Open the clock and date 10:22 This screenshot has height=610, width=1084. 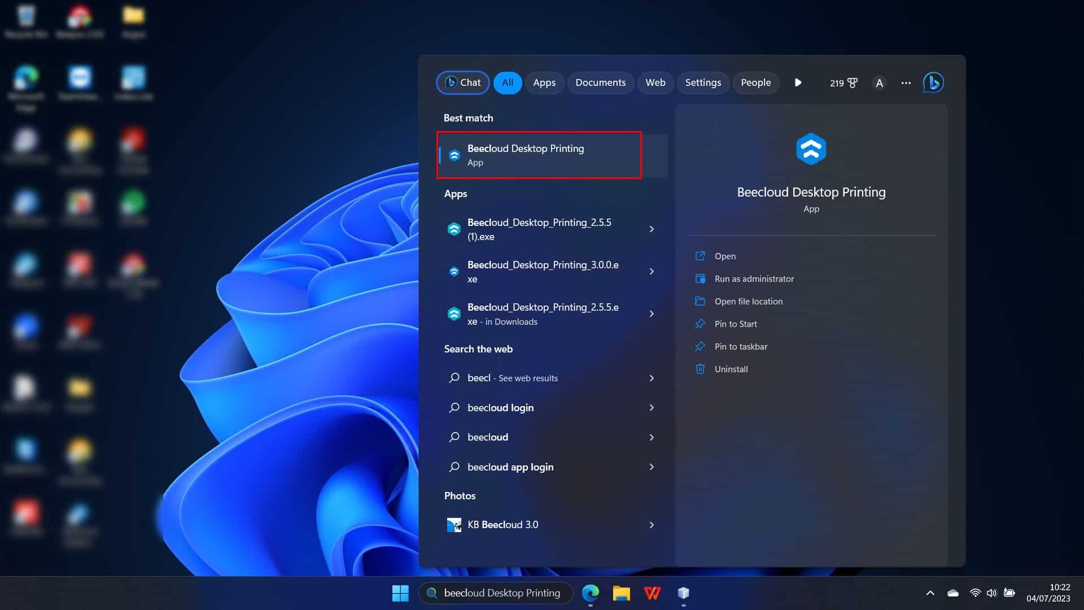[x=1048, y=593]
